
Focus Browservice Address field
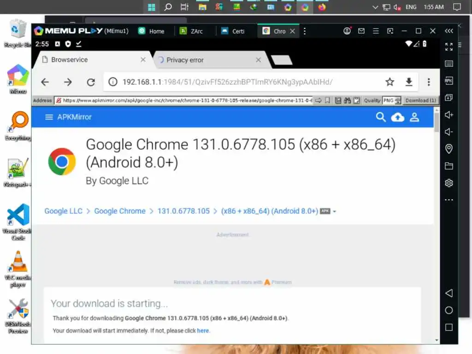pyautogui.click(x=184, y=100)
